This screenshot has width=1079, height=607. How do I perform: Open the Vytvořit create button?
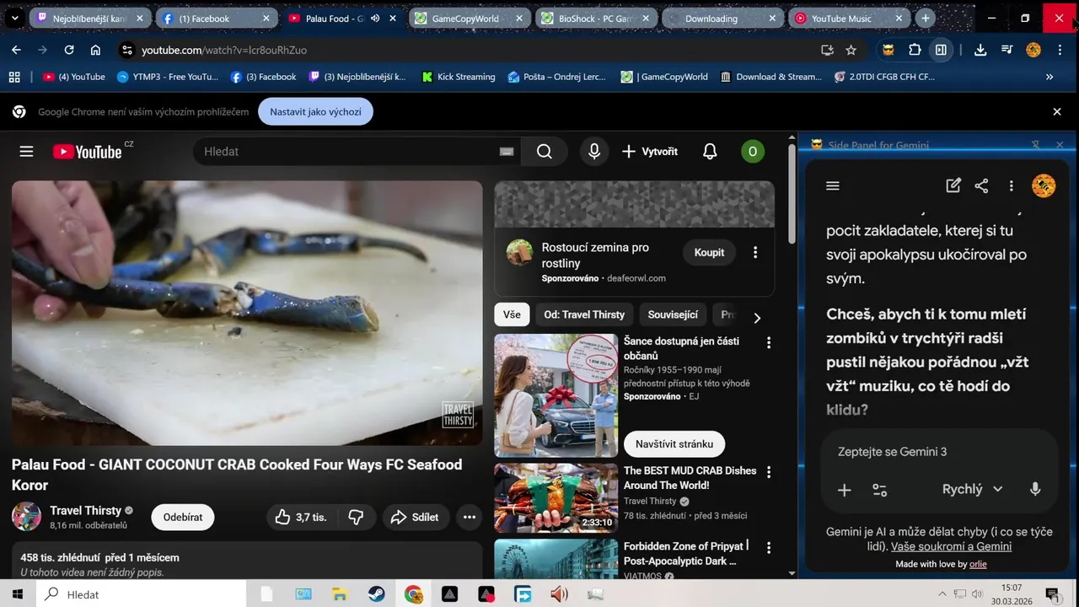pos(649,152)
